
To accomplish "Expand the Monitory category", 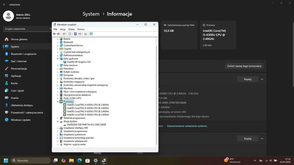I will pos(58,89).
